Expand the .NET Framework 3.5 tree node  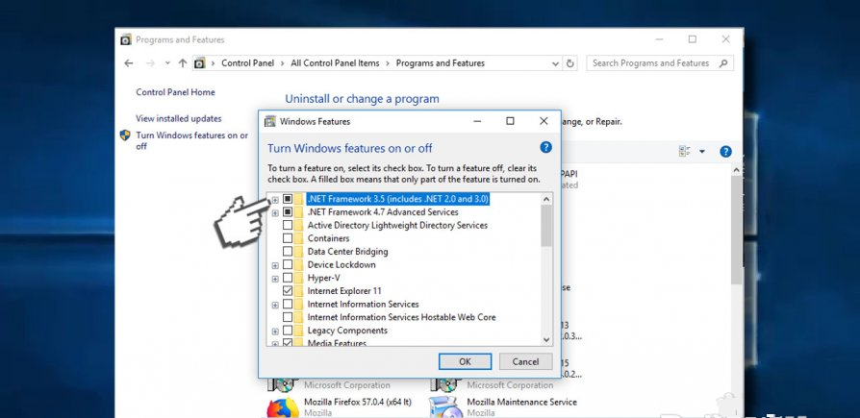click(x=275, y=199)
